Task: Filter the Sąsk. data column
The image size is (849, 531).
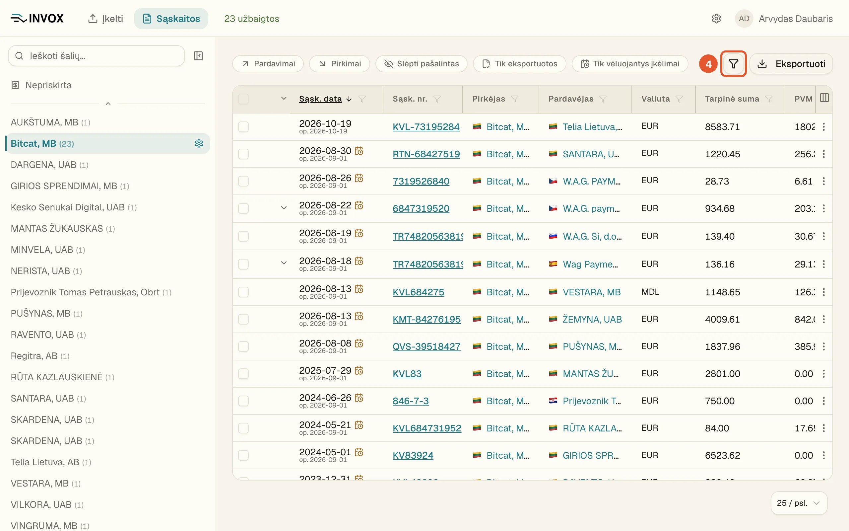Action: [362, 99]
